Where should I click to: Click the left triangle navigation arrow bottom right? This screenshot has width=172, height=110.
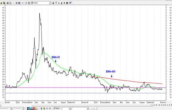168,105
